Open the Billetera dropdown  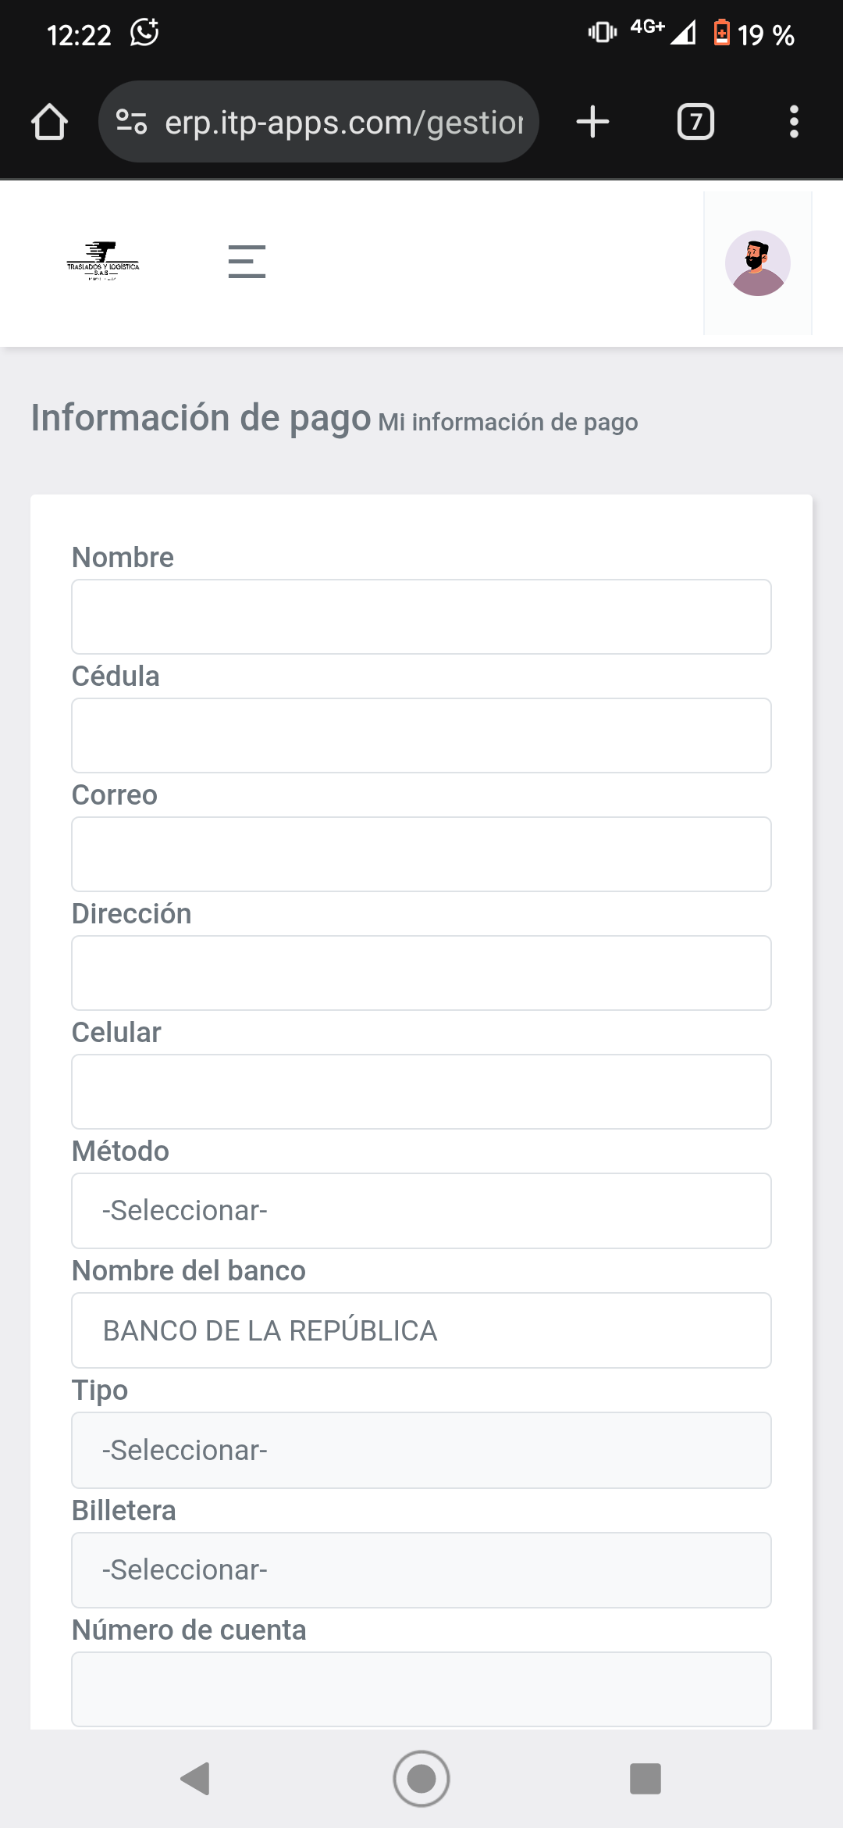coord(421,1570)
